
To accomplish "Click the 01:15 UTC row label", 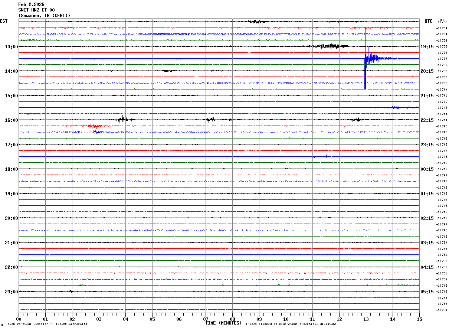I will click(x=427, y=194).
